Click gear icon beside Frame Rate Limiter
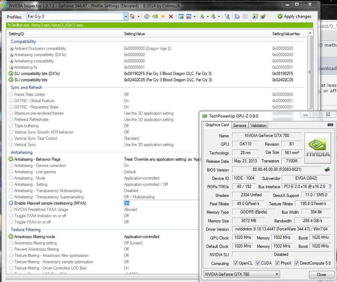The width and height of the screenshot is (337, 282). (11, 94)
